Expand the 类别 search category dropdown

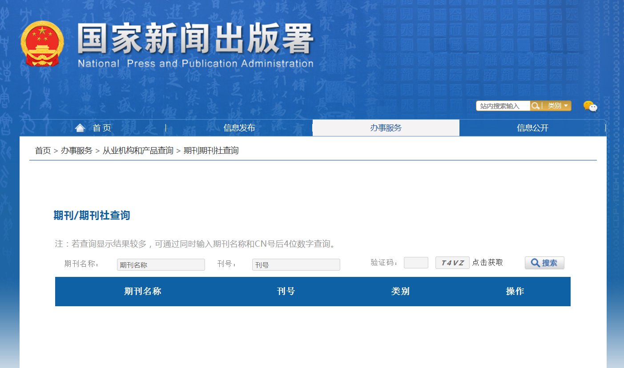tap(557, 106)
